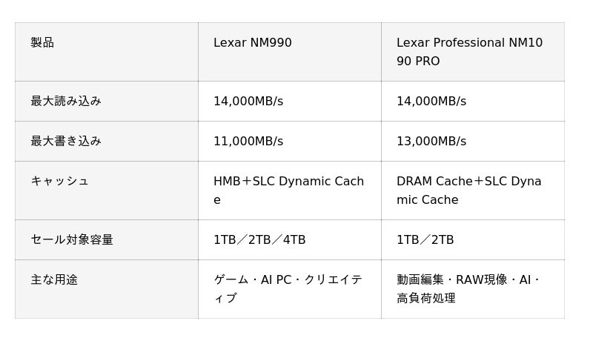This screenshot has width=593, height=341.
Task: Click the 最大読み込み row label
Action: 106,102
